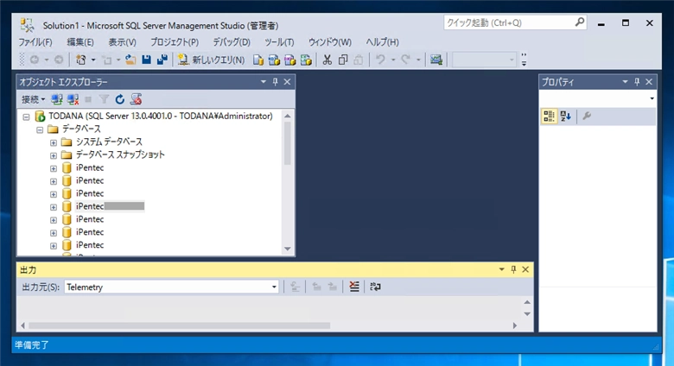Click the Object Explorer vertical scrollbar thumb
Image resolution: width=674 pixels, height=366 pixels.
point(288,143)
